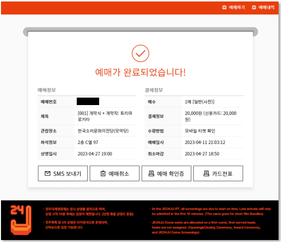The height and width of the screenshot is (242, 281).
Task: Click the seat value 2층 C열 97
Action: pos(88,142)
